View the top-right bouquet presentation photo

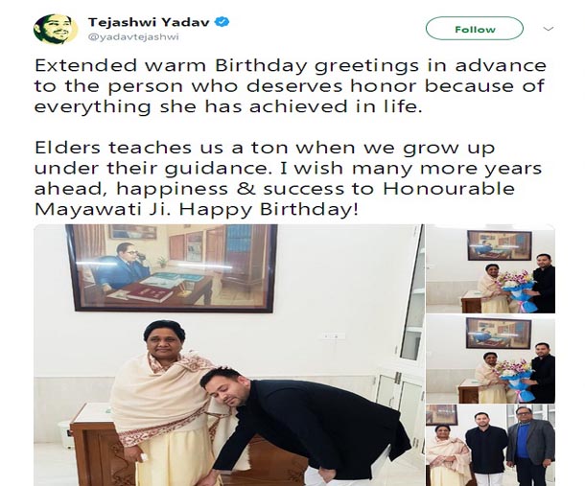(491, 268)
